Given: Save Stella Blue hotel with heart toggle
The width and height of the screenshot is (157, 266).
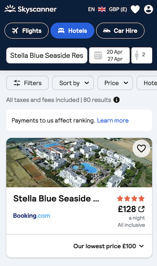Looking at the screenshot, I should 141,149.
